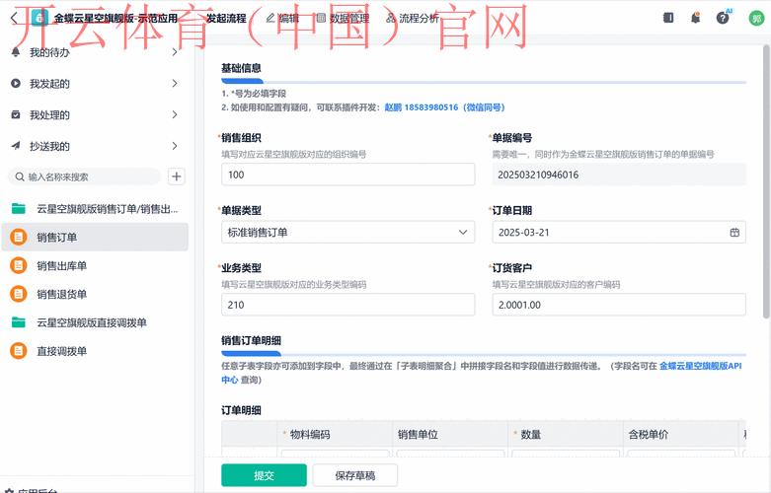Switch to the 流程分析 tab
This screenshot has width=771, height=493.
(413, 18)
